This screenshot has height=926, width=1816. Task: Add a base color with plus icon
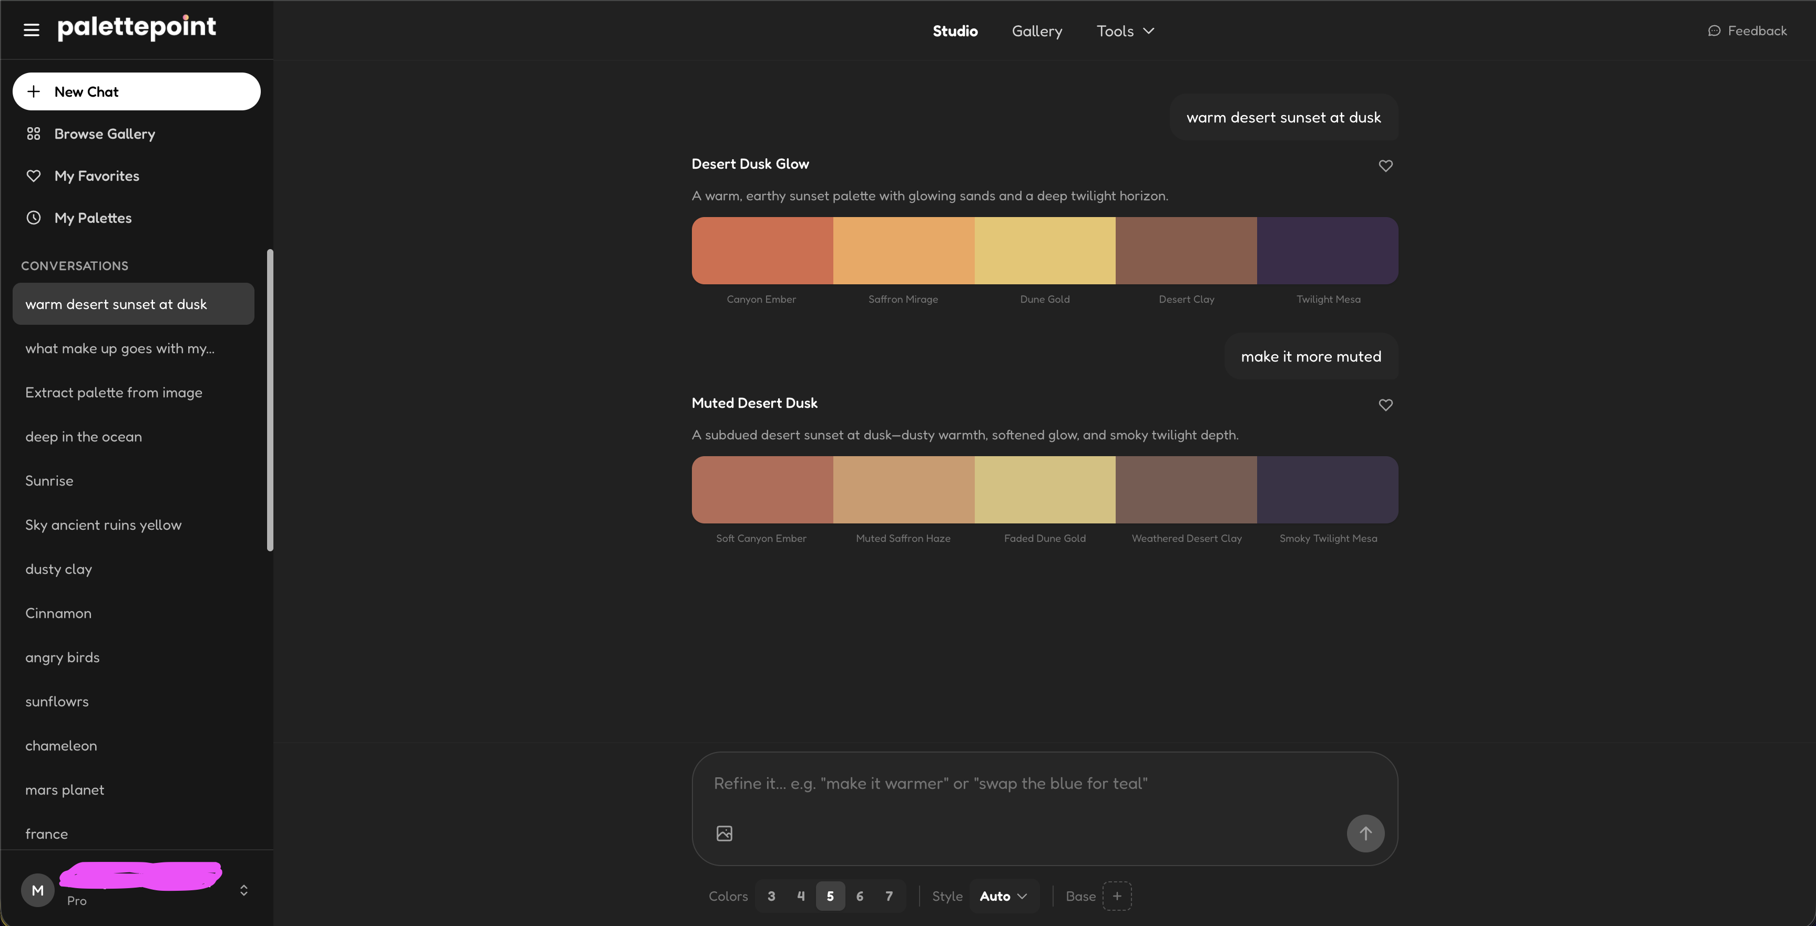pos(1117,897)
